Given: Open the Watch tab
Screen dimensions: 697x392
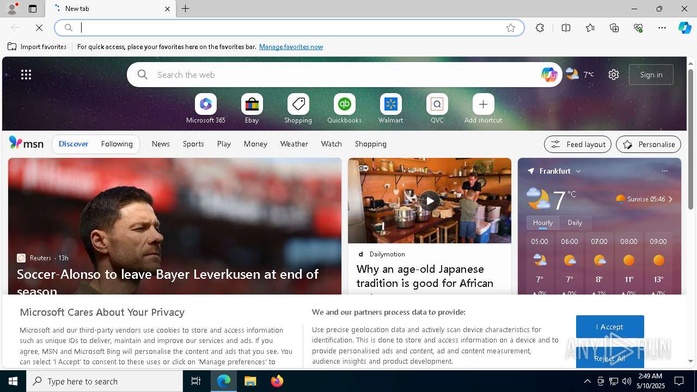Looking at the screenshot, I should click(332, 144).
